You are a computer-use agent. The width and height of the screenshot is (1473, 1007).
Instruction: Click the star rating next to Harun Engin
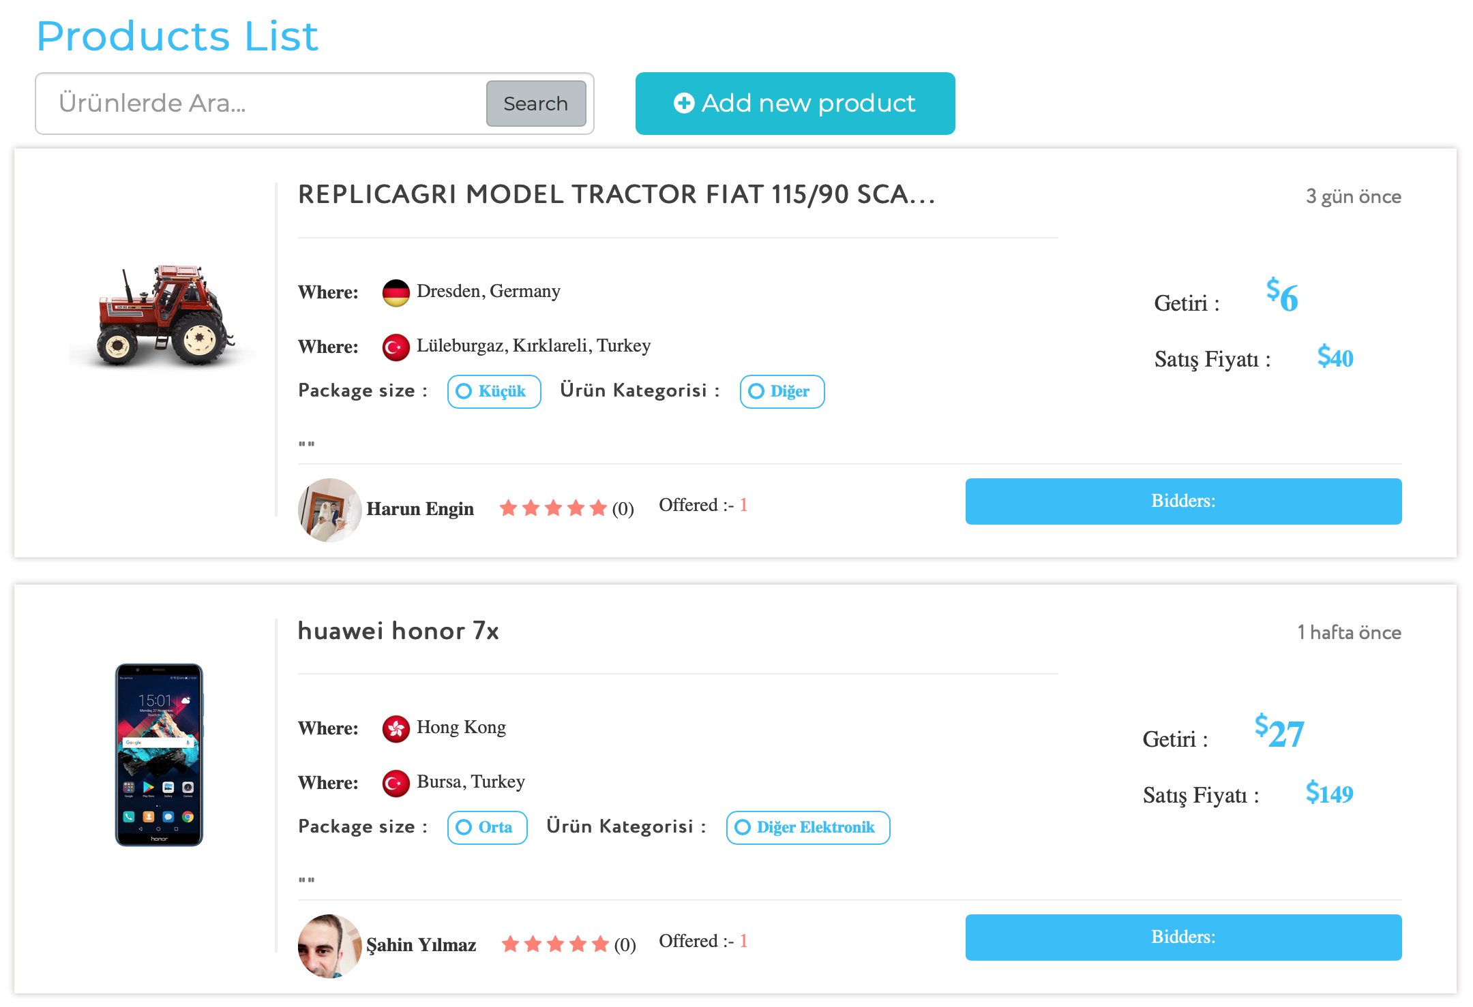(552, 508)
